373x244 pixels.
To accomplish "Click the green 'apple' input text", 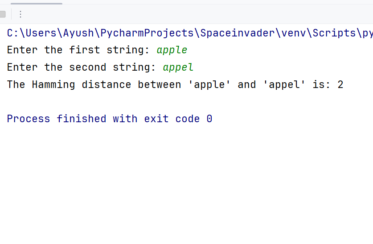I will (x=172, y=50).
